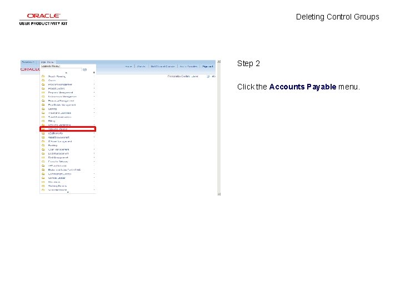
Task: Expand the General Ledger submenu arrow
Action: point(94,178)
